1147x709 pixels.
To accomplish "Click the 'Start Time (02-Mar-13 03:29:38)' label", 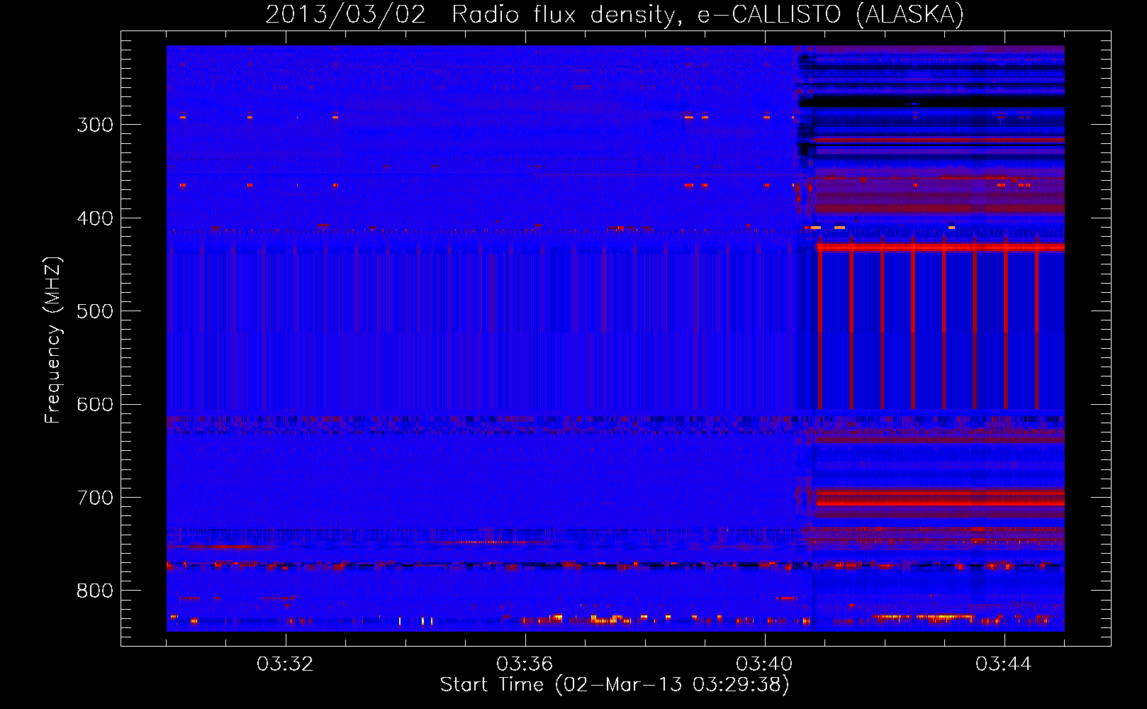I will 615,685.
